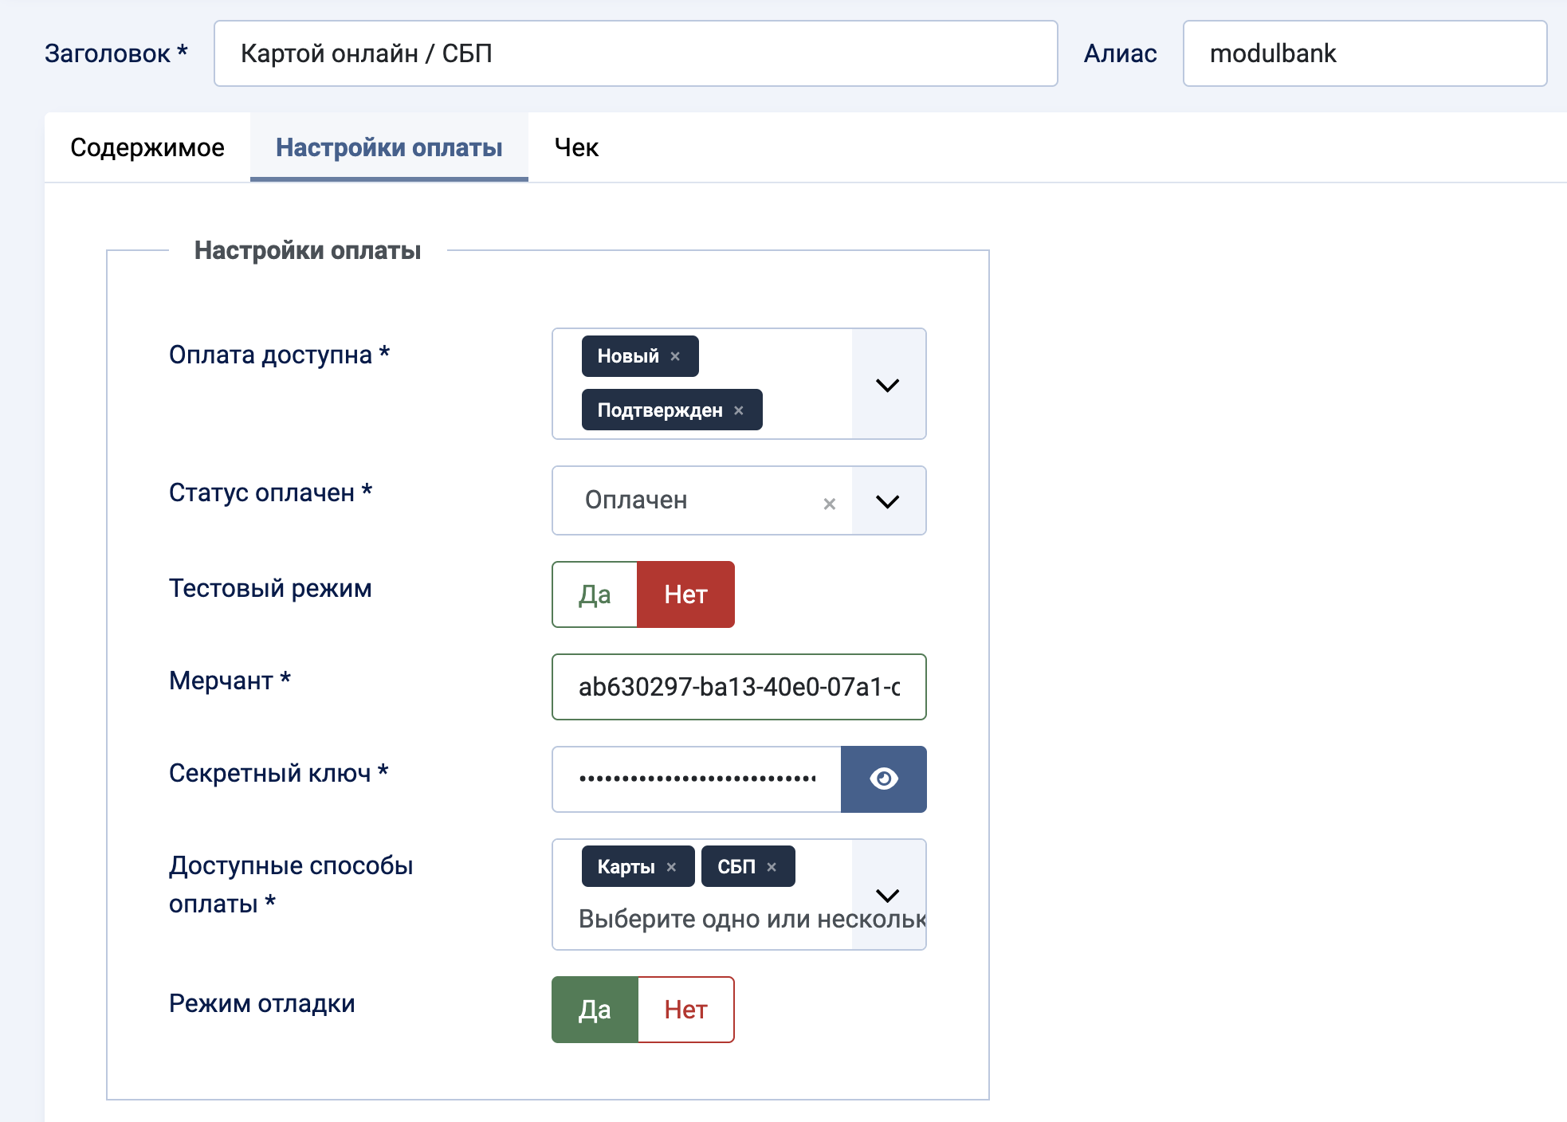Open the «Статус оплачен» dropdown list

(x=887, y=501)
